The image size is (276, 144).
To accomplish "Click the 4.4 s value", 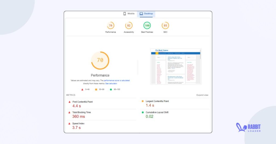I will 77,106.
